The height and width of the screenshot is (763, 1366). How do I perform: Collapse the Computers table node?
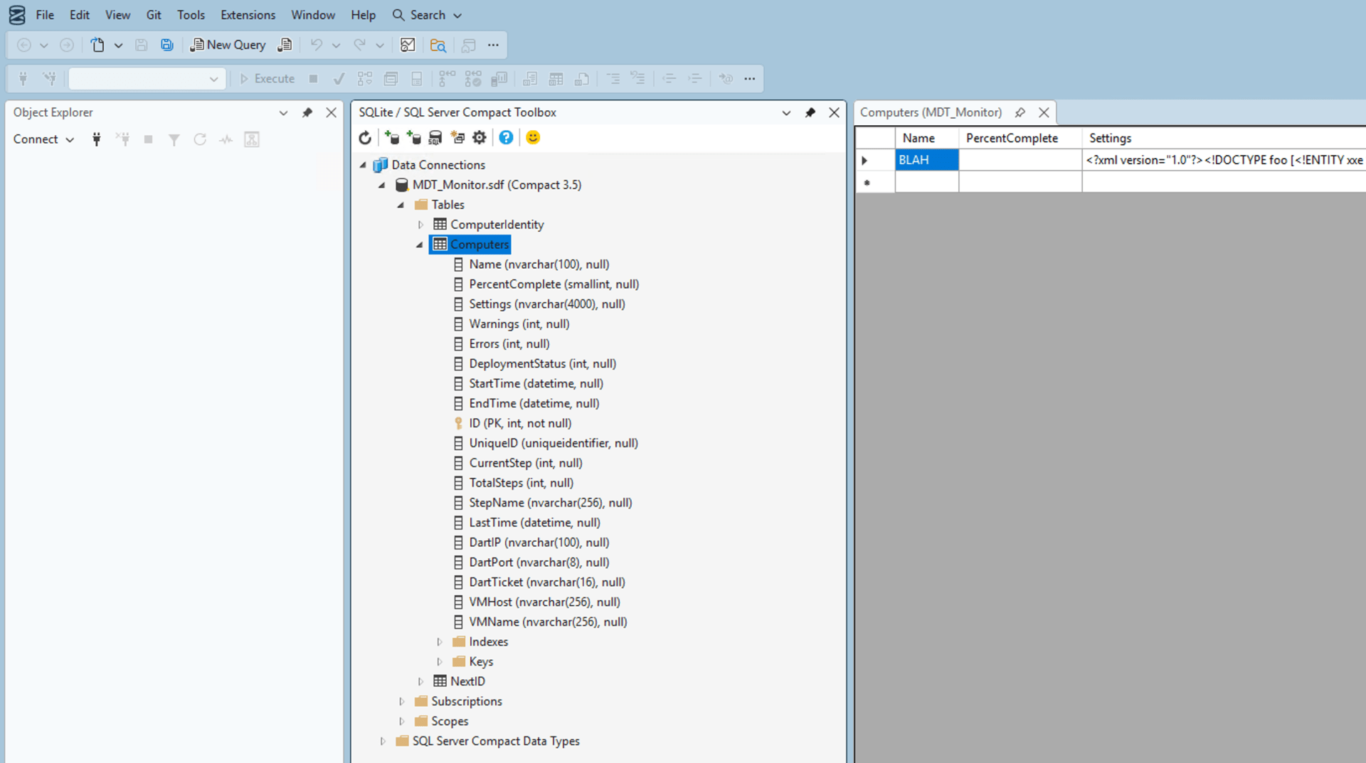[x=420, y=245]
